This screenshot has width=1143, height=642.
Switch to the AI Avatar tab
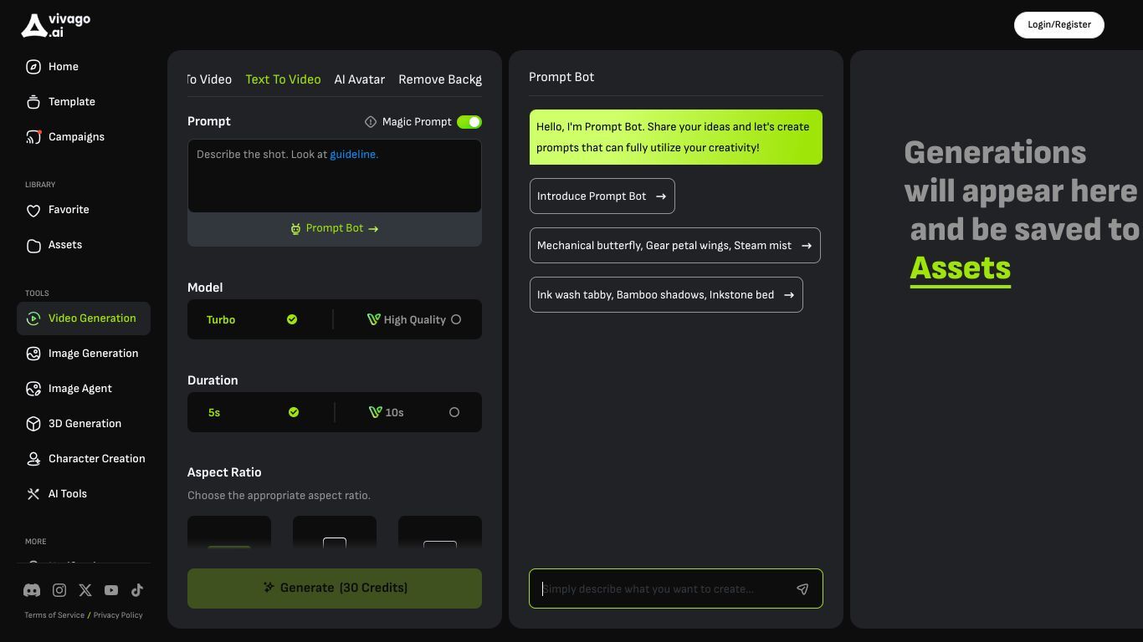point(360,79)
